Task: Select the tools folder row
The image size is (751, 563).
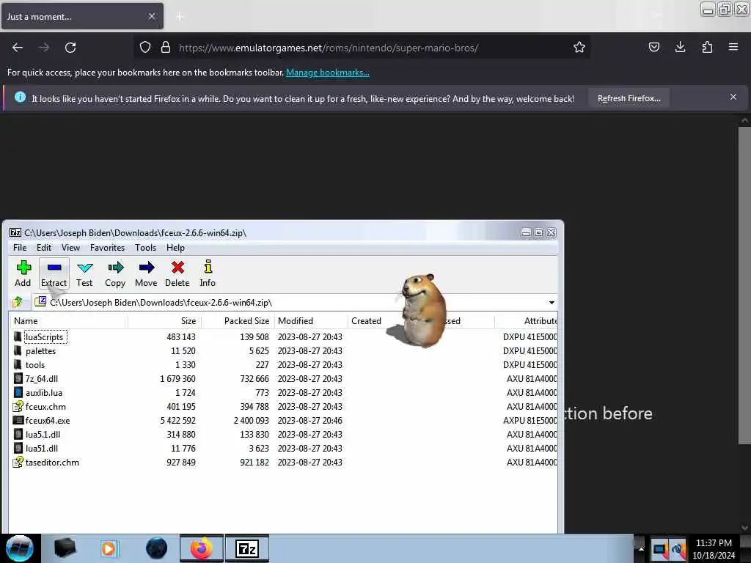Action: tap(282, 365)
